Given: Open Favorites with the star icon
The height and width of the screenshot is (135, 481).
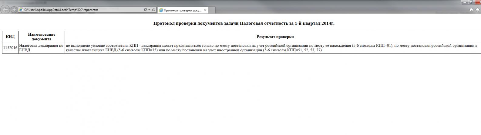Looking at the screenshot, I should click(x=477, y=10).
